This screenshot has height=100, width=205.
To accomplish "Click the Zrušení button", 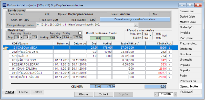I will 104,94.
